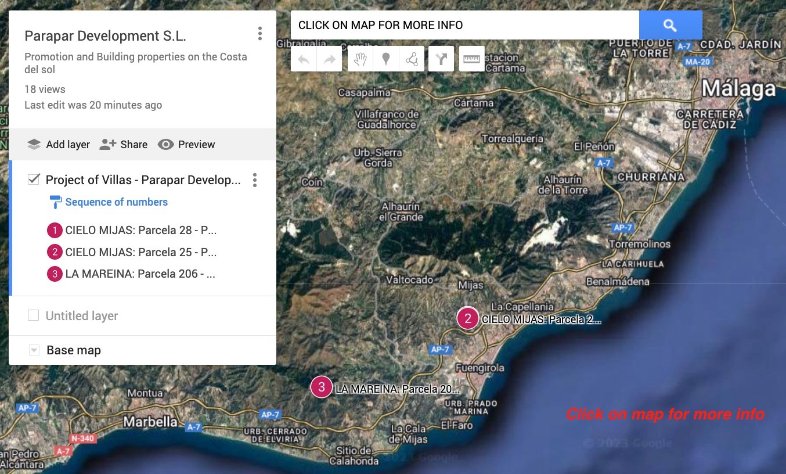786x474 pixels.
Task: Select the draw a line tool
Action: [412, 59]
